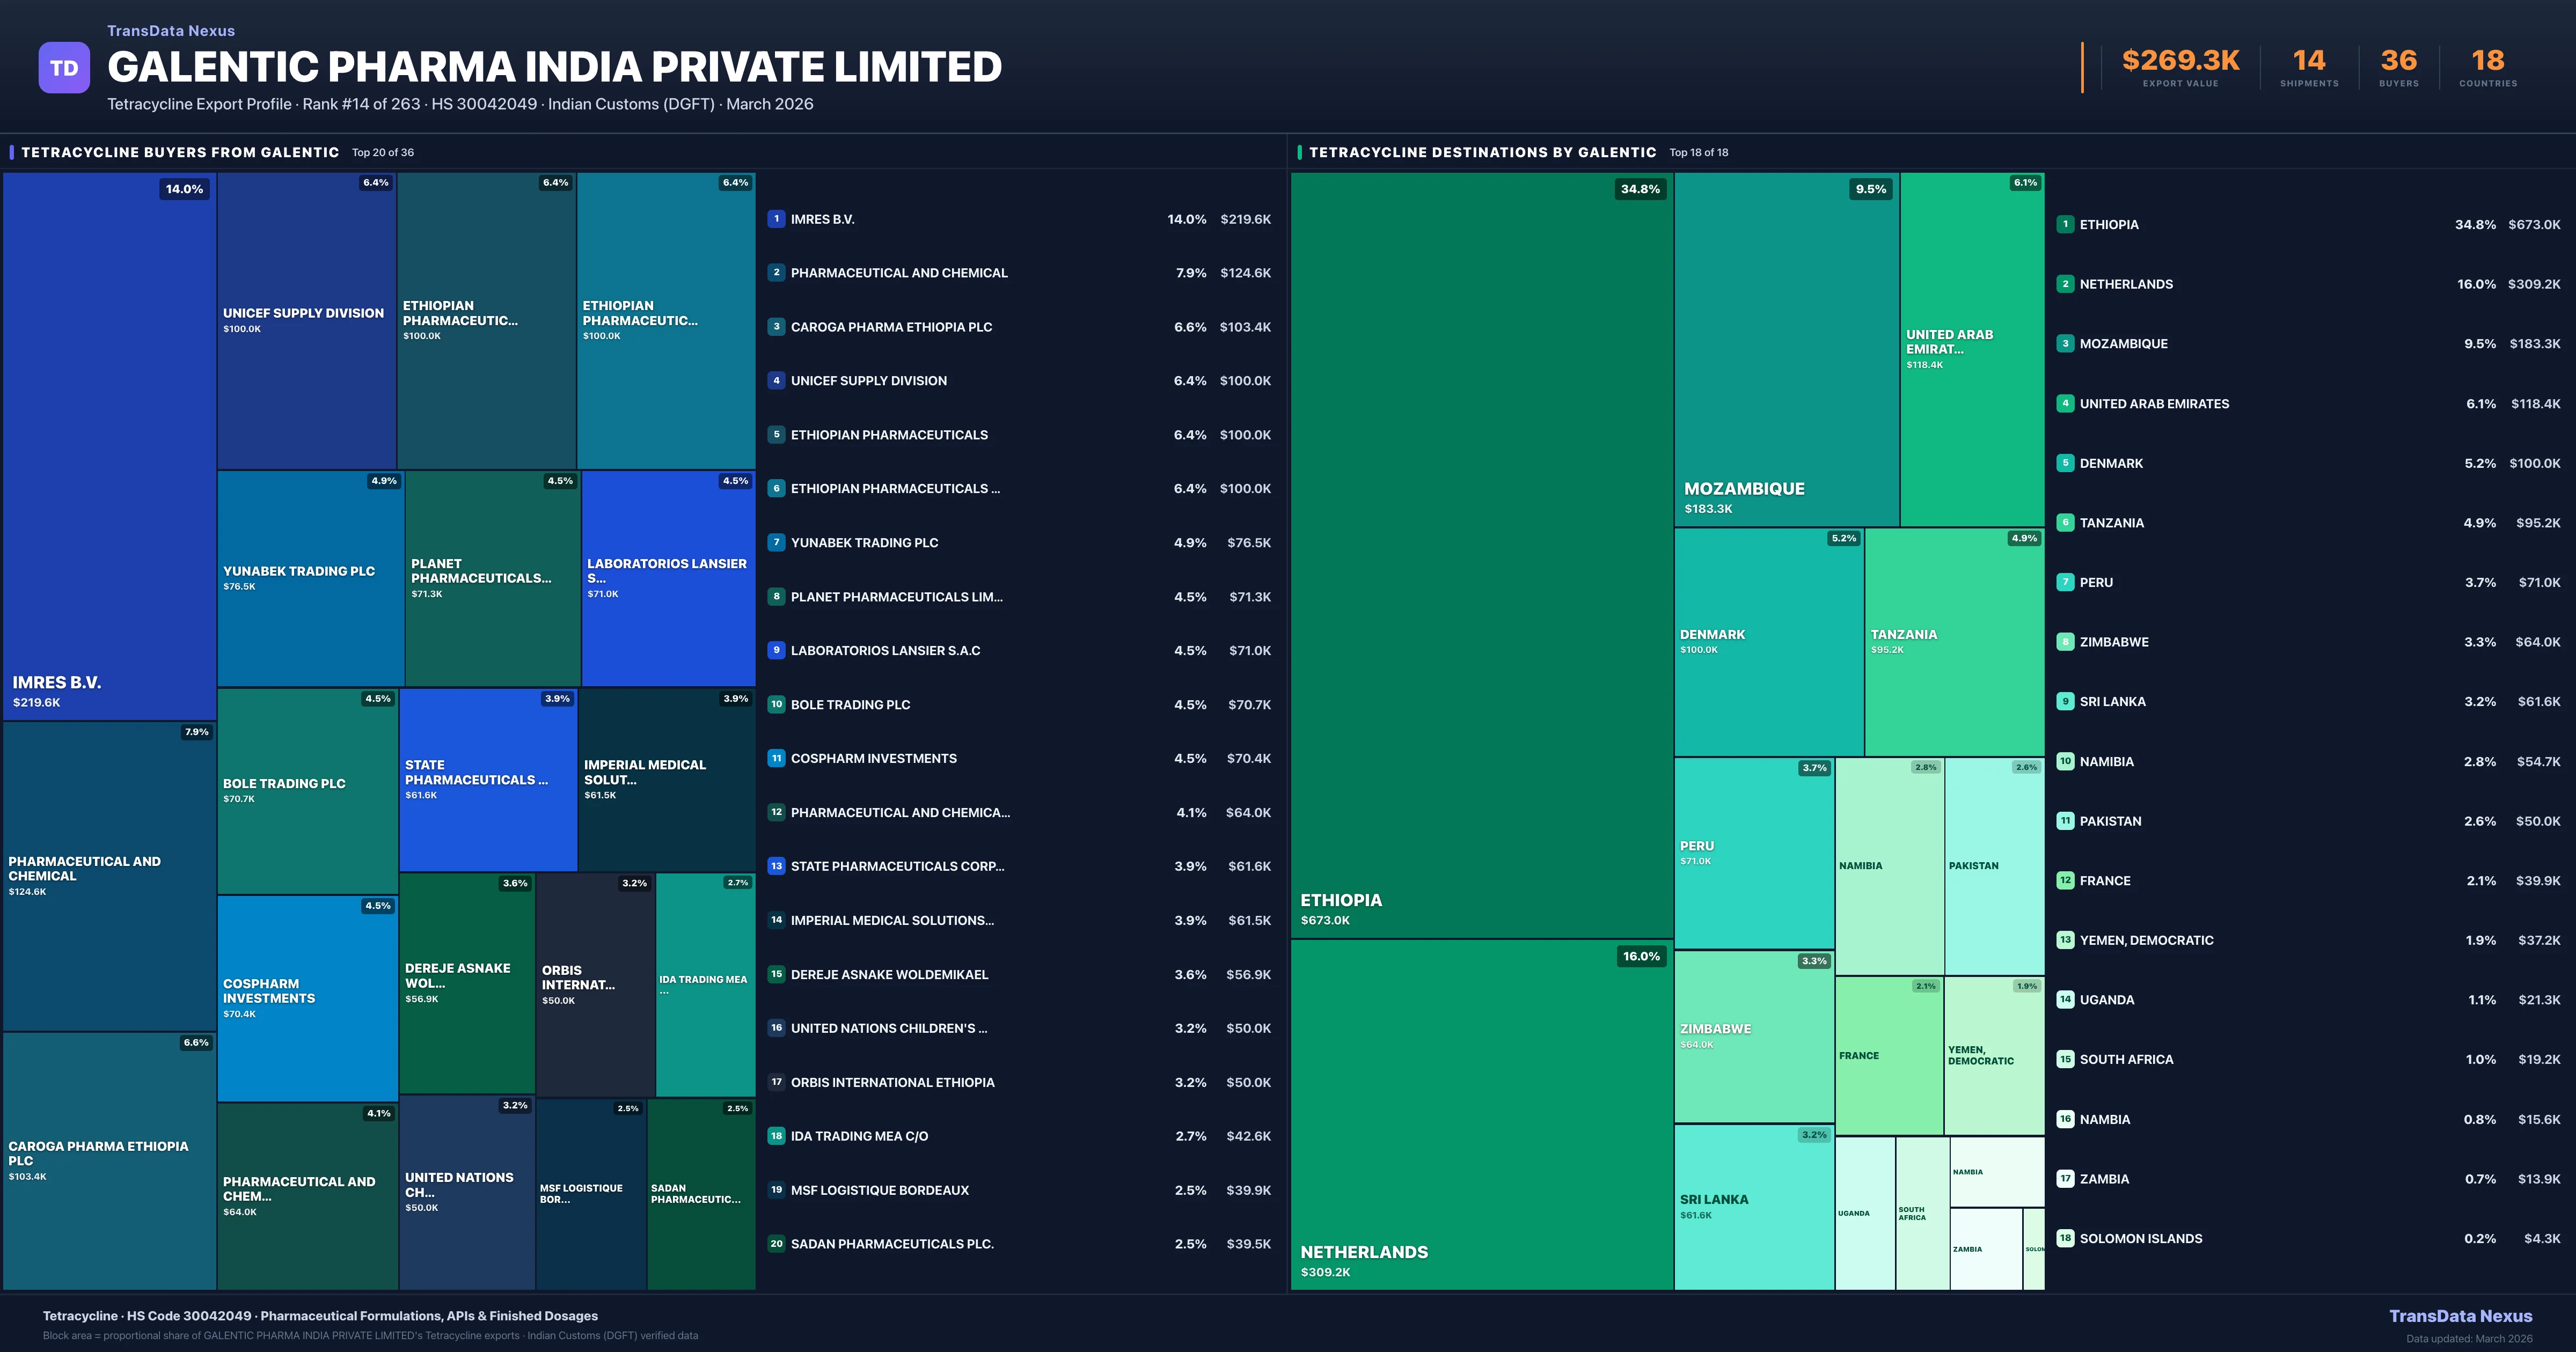This screenshot has height=1352, width=2576.
Task: Select the Tetracycline Buyers from Galentic heading
Action: pyautogui.click(x=180, y=152)
